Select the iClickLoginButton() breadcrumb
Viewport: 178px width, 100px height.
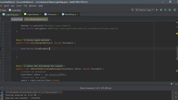point(36,19)
